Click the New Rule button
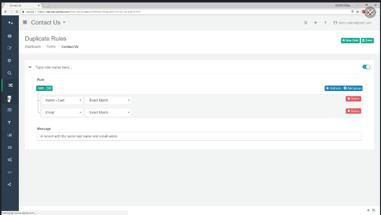381x215 pixels. point(350,40)
